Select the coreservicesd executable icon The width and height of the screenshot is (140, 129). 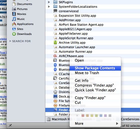pyautogui.click(x=55, y=11)
